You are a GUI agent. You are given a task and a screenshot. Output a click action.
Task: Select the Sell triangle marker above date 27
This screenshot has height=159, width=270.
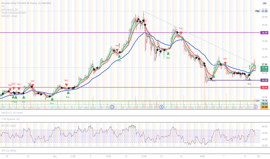point(181,33)
